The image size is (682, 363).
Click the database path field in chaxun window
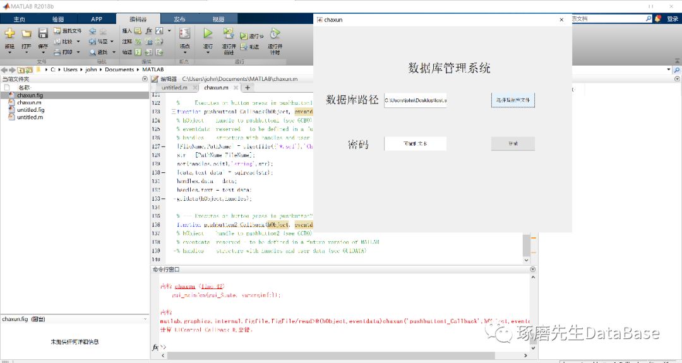(x=416, y=100)
